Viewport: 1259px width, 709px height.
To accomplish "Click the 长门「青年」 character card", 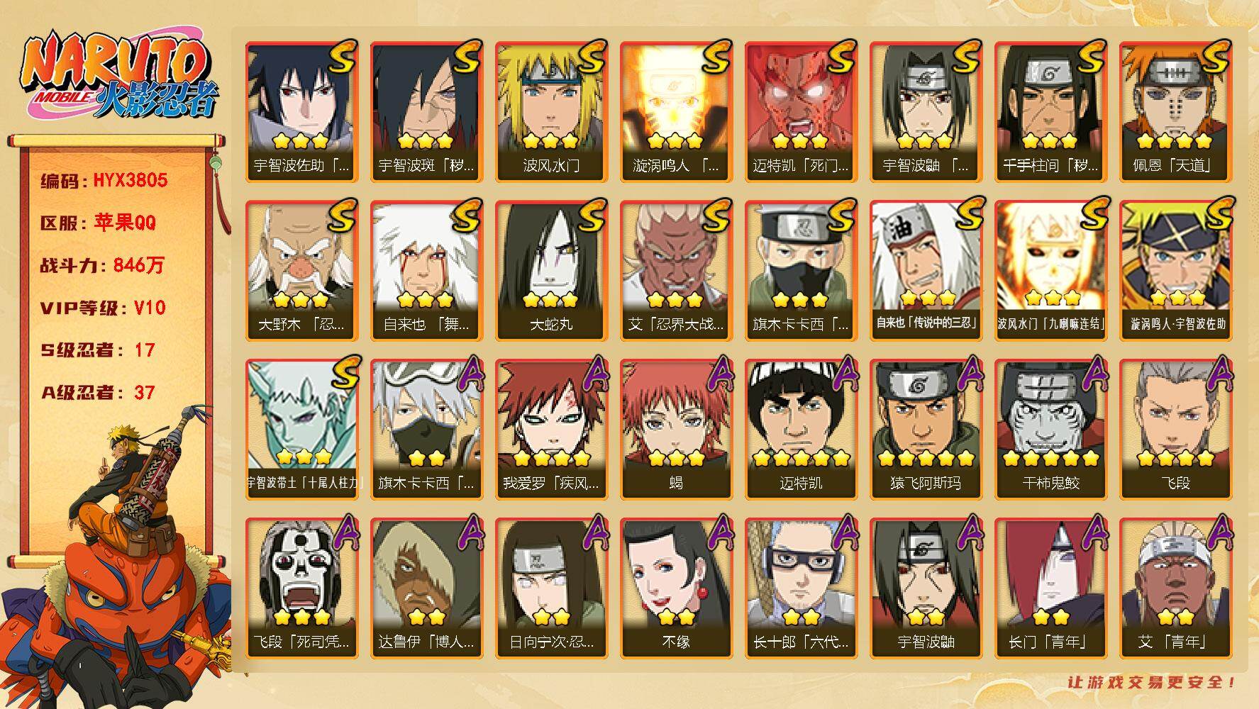I will [x=1050, y=588].
